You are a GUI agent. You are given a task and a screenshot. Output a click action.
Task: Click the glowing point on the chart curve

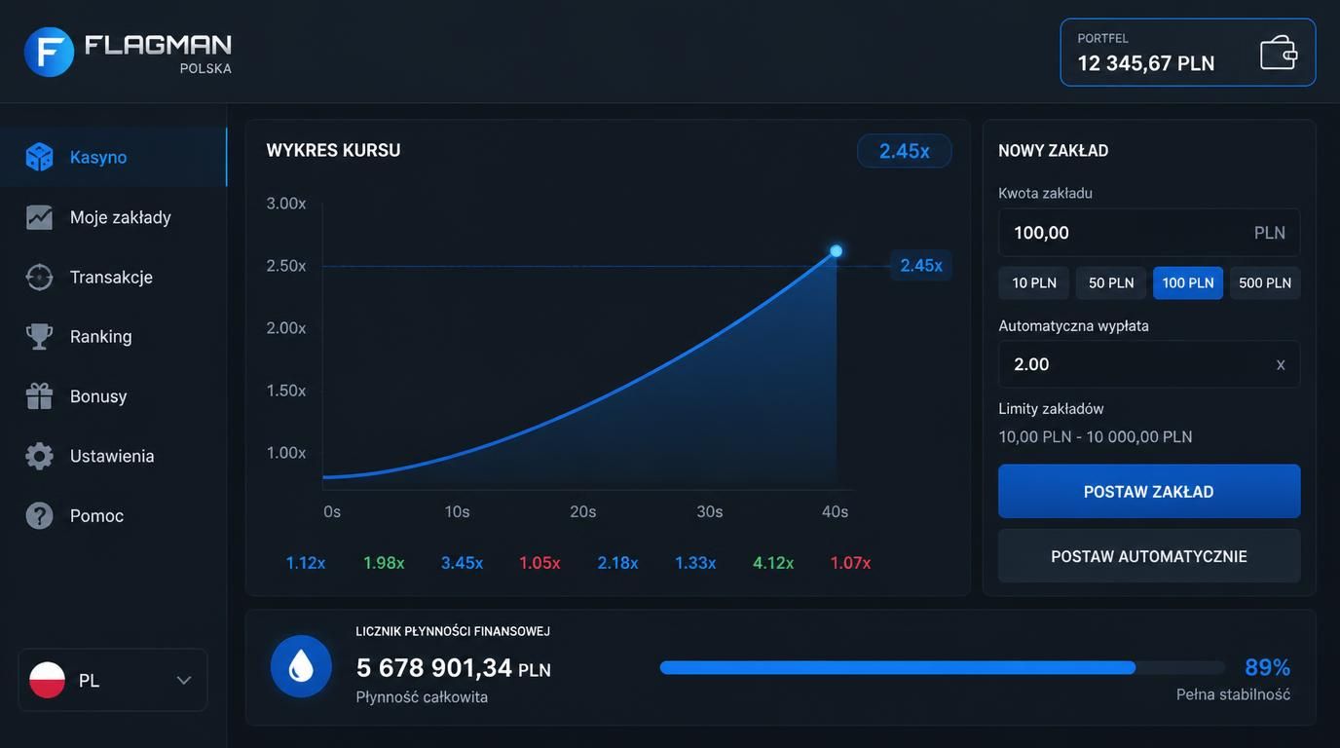(836, 251)
